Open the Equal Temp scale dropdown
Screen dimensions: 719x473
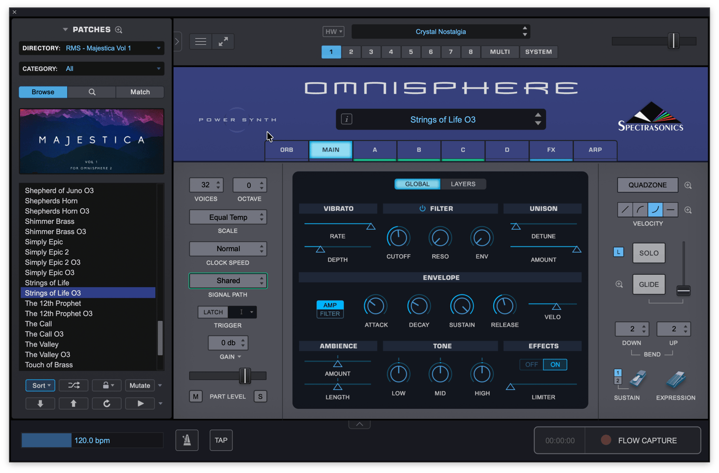click(228, 217)
